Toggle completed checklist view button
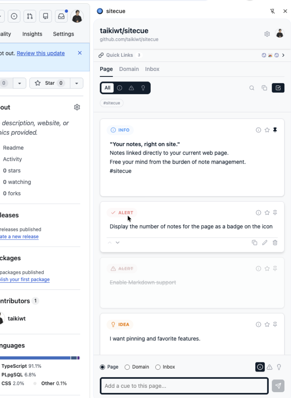The height and width of the screenshot is (398, 291). [278, 88]
